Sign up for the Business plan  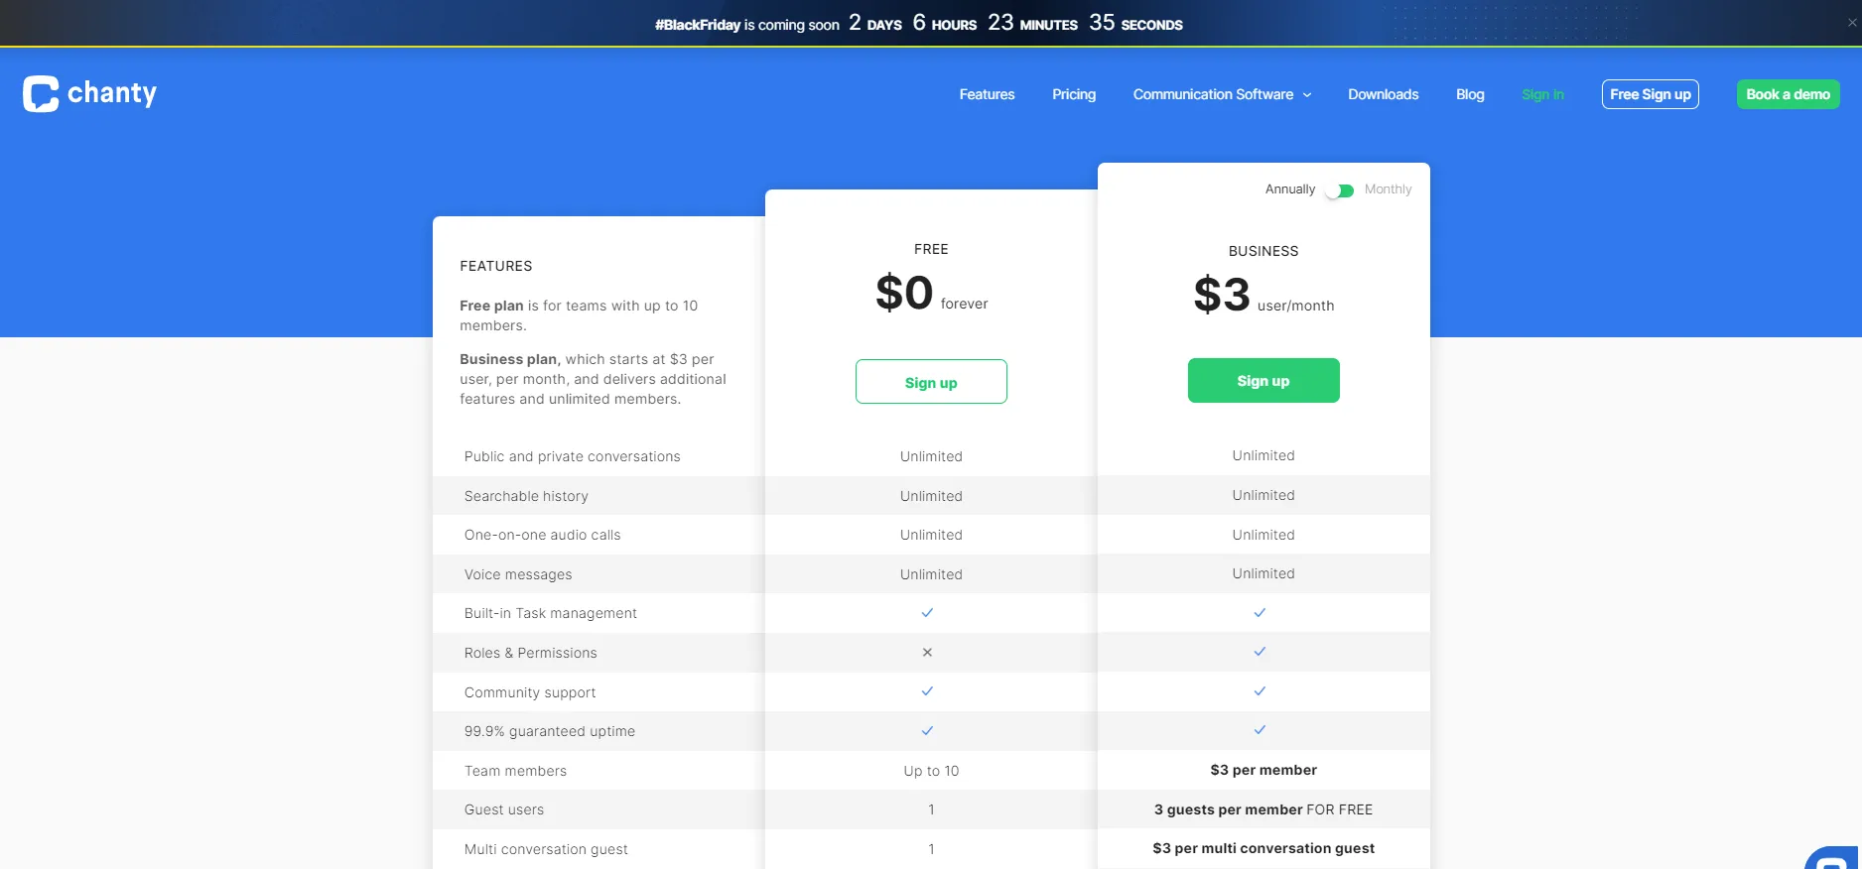click(1263, 381)
